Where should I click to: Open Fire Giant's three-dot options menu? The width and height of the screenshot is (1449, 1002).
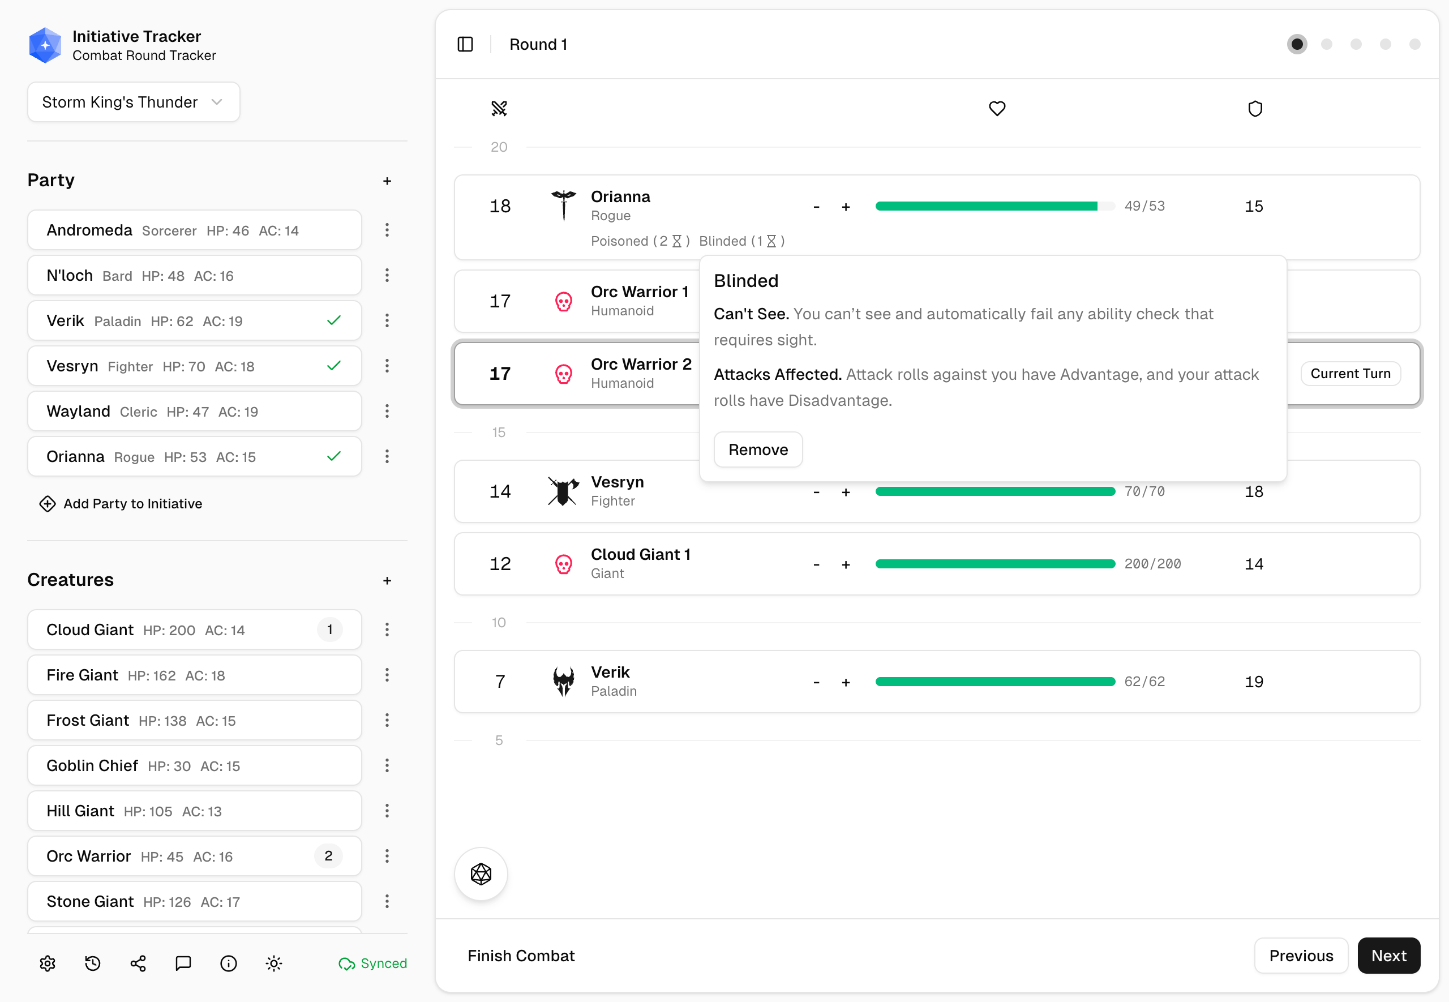click(387, 675)
